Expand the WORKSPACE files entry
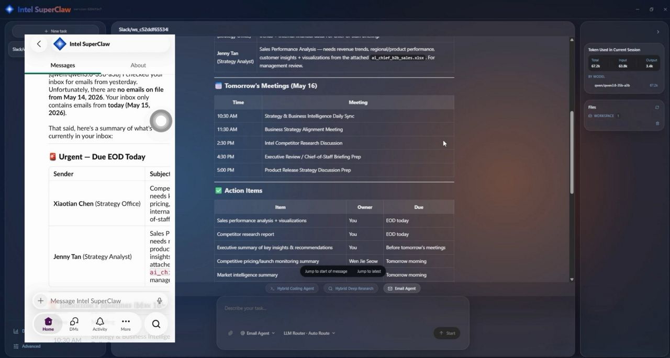Viewport: 670px width, 358px height. tap(604, 116)
